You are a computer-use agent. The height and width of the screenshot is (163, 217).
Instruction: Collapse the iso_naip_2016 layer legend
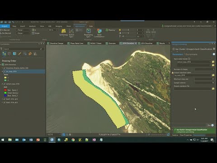coord(2,72)
